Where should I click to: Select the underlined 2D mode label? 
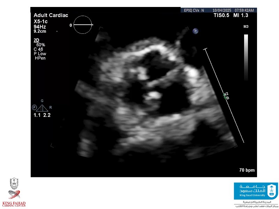coord(36,40)
